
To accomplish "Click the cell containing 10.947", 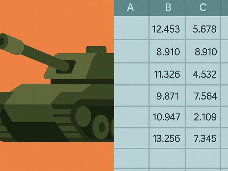I will (167, 117).
